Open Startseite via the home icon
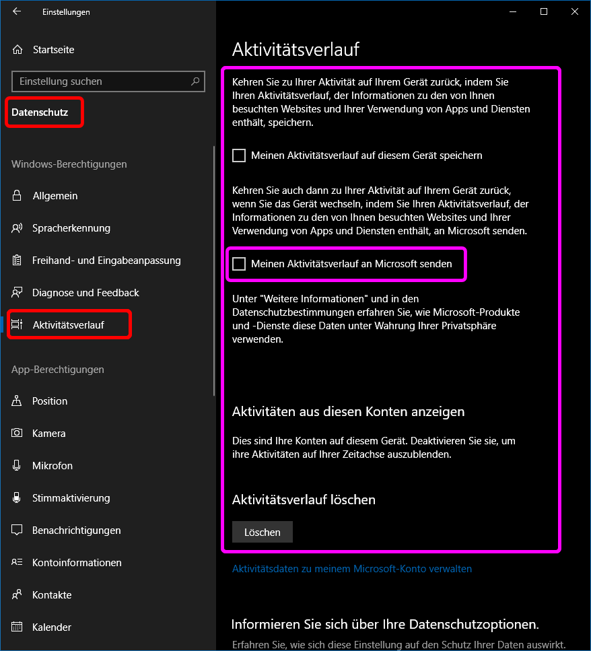591x651 pixels. 18,50
